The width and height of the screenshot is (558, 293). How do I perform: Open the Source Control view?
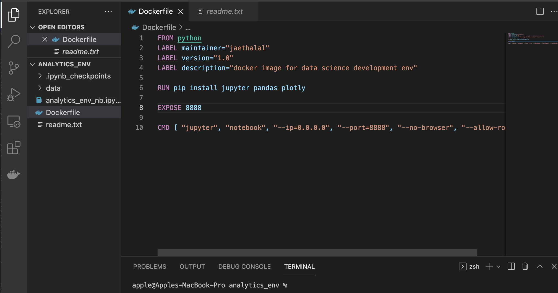[14, 68]
